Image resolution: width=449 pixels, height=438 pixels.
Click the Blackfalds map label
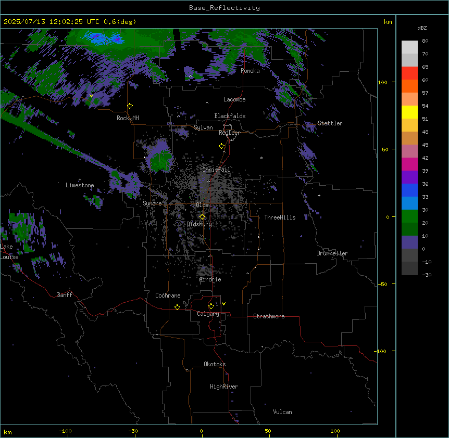pos(230,116)
